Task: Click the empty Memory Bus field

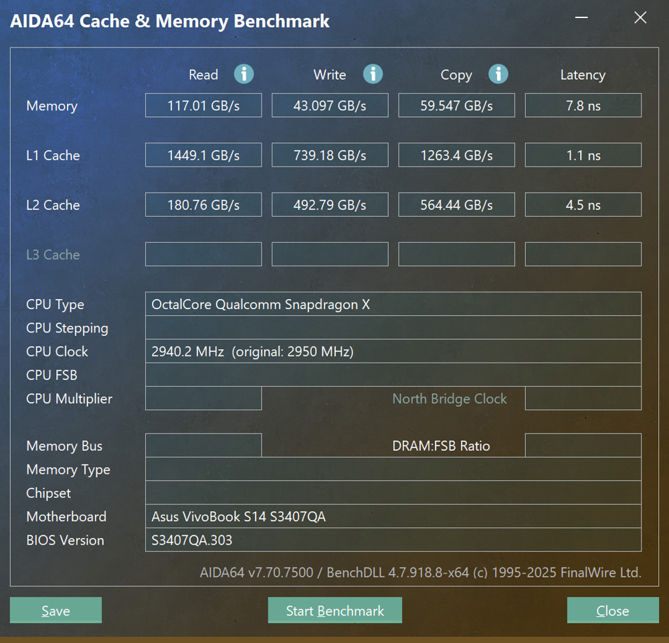Action: coord(203,446)
